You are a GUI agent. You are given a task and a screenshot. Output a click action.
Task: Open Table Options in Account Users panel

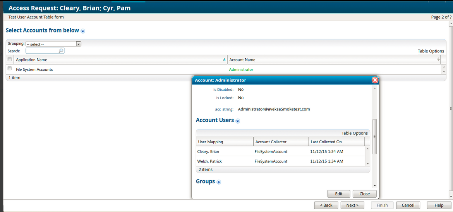point(354,133)
